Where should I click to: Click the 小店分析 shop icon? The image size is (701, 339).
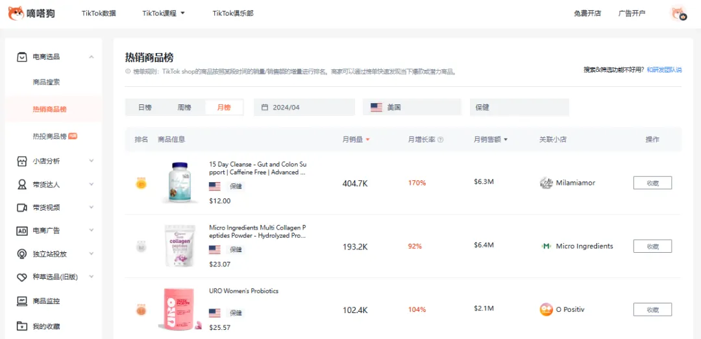pos(22,161)
